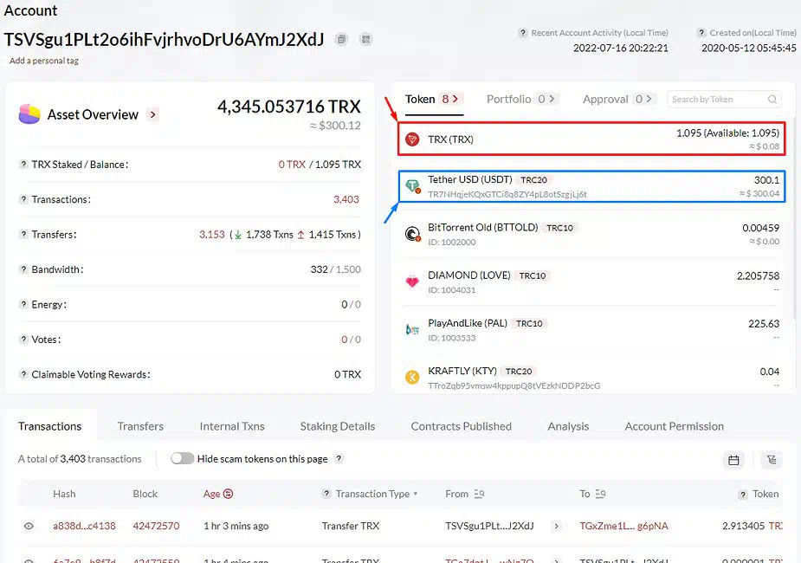Click the Age column header
801x563 pixels.
[x=211, y=494]
